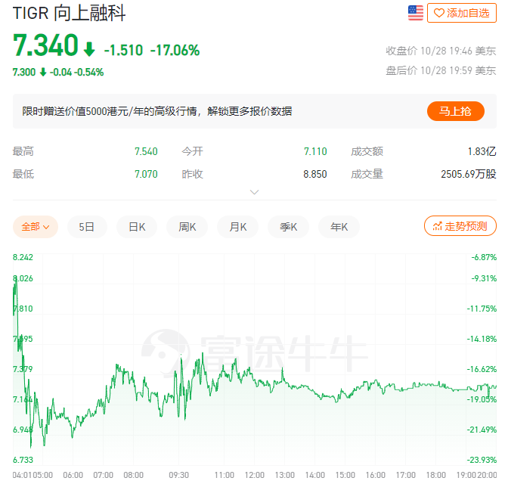The height and width of the screenshot is (484, 508).
Task: Click the 成交量 value 2505.69万股
Action: tap(468, 174)
